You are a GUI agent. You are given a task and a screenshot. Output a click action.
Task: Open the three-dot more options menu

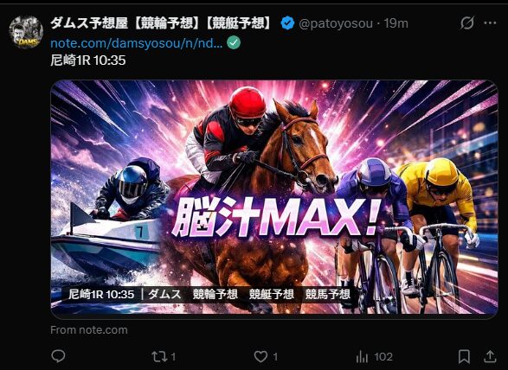490,23
